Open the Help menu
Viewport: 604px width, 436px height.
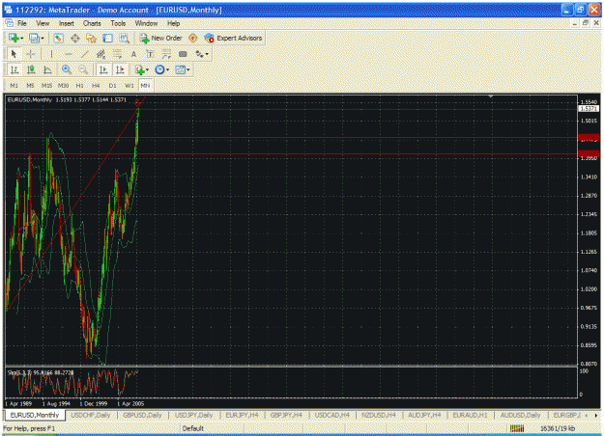[173, 23]
